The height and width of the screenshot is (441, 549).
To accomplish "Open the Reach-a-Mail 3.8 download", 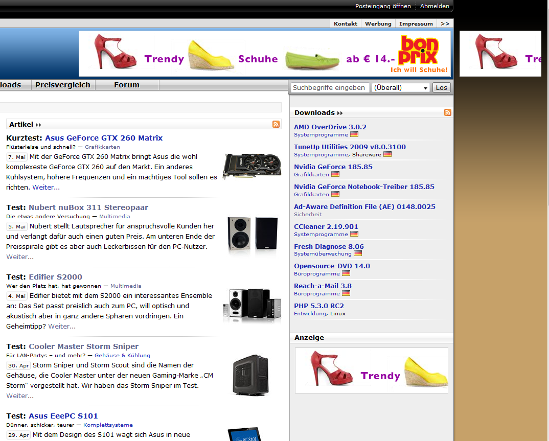I will click(323, 286).
